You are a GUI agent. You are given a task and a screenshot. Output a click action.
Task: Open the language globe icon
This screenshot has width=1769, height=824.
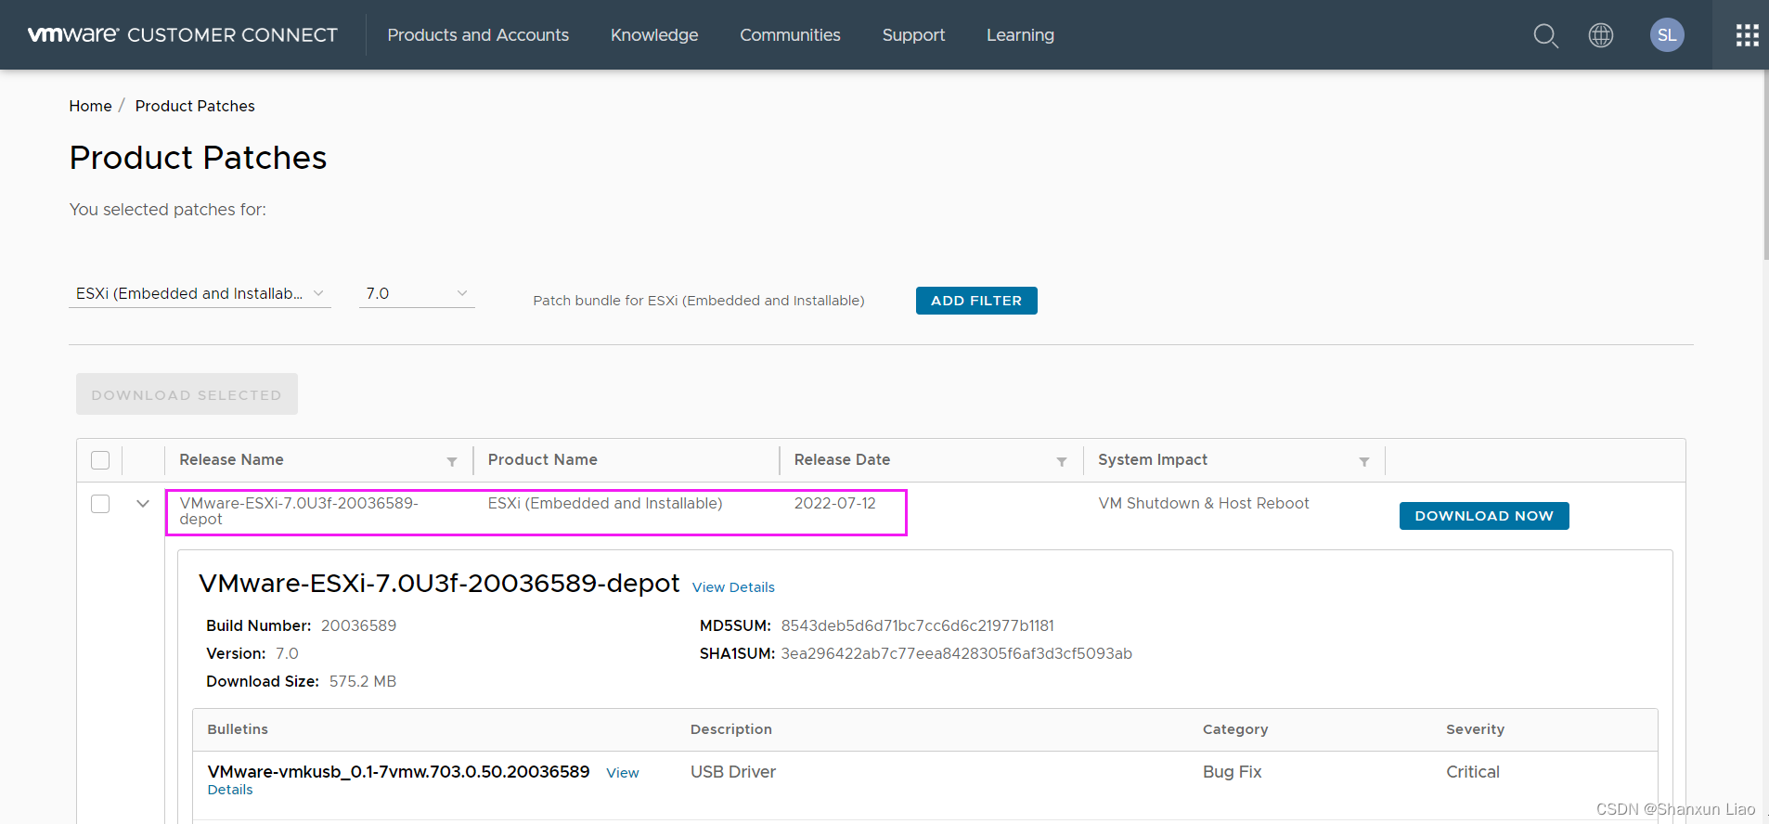click(1601, 35)
